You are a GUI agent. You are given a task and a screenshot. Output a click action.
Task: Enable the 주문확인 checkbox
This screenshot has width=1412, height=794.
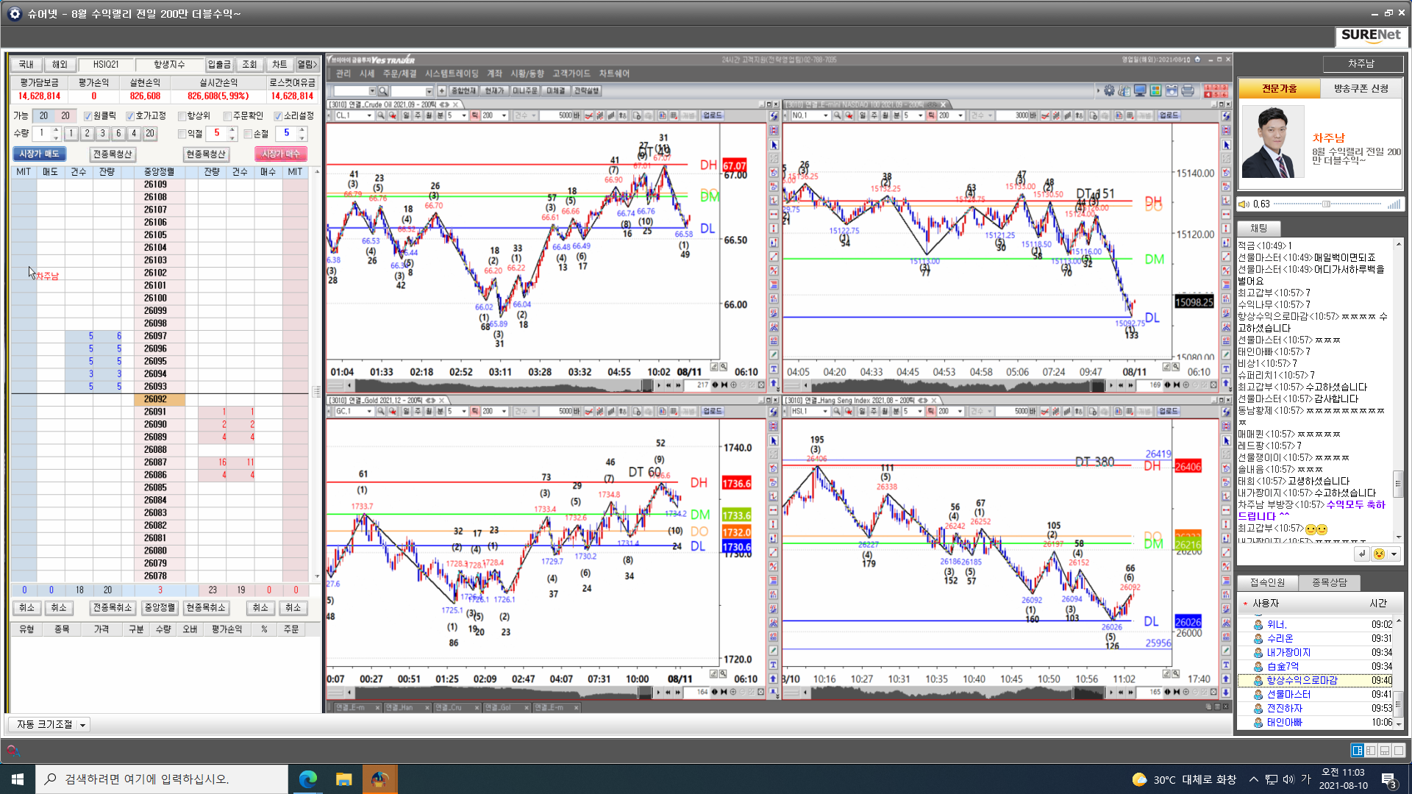pyautogui.click(x=227, y=116)
